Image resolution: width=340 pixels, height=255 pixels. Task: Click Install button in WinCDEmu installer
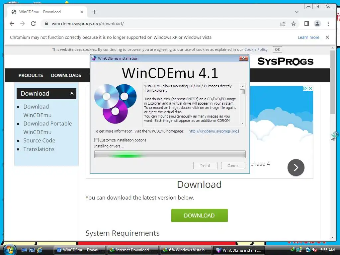tap(205, 166)
